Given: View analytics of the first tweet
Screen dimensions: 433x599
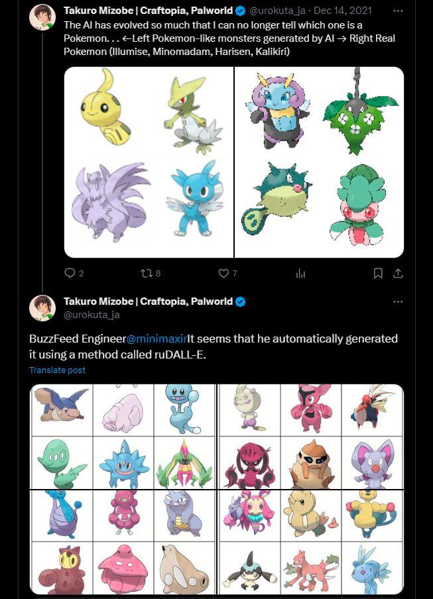Looking at the screenshot, I should pos(301,273).
